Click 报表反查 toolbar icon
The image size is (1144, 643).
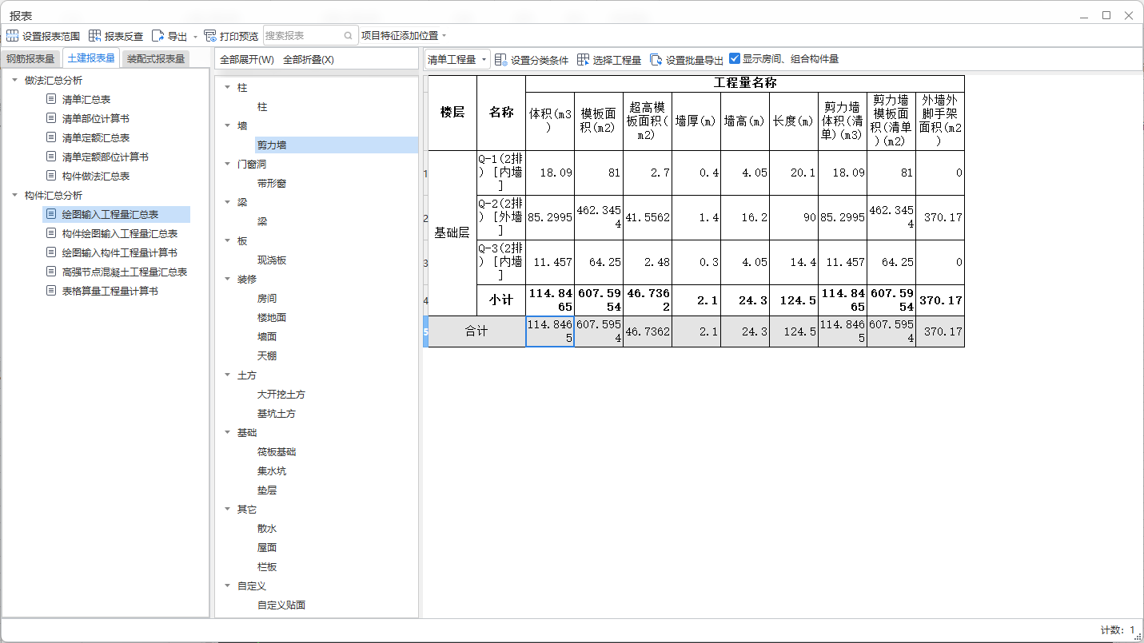(94, 36)
